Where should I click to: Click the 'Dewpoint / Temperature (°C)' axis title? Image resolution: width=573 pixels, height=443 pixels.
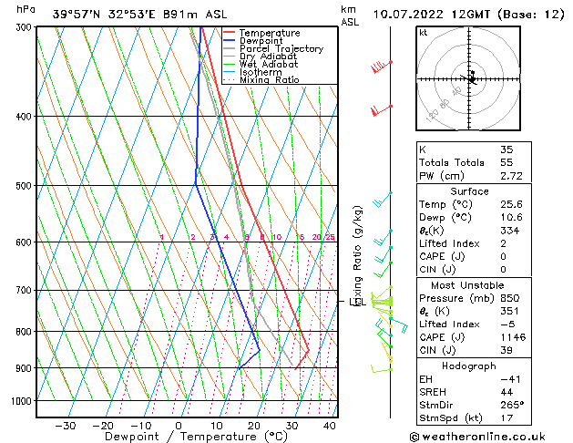196,437
